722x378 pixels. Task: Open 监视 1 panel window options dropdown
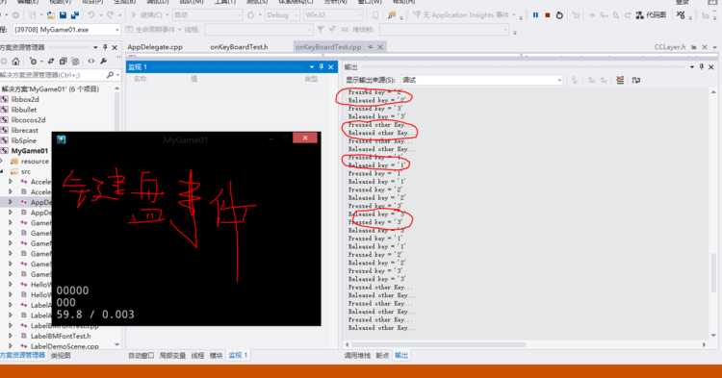click(x=312, y=67)
